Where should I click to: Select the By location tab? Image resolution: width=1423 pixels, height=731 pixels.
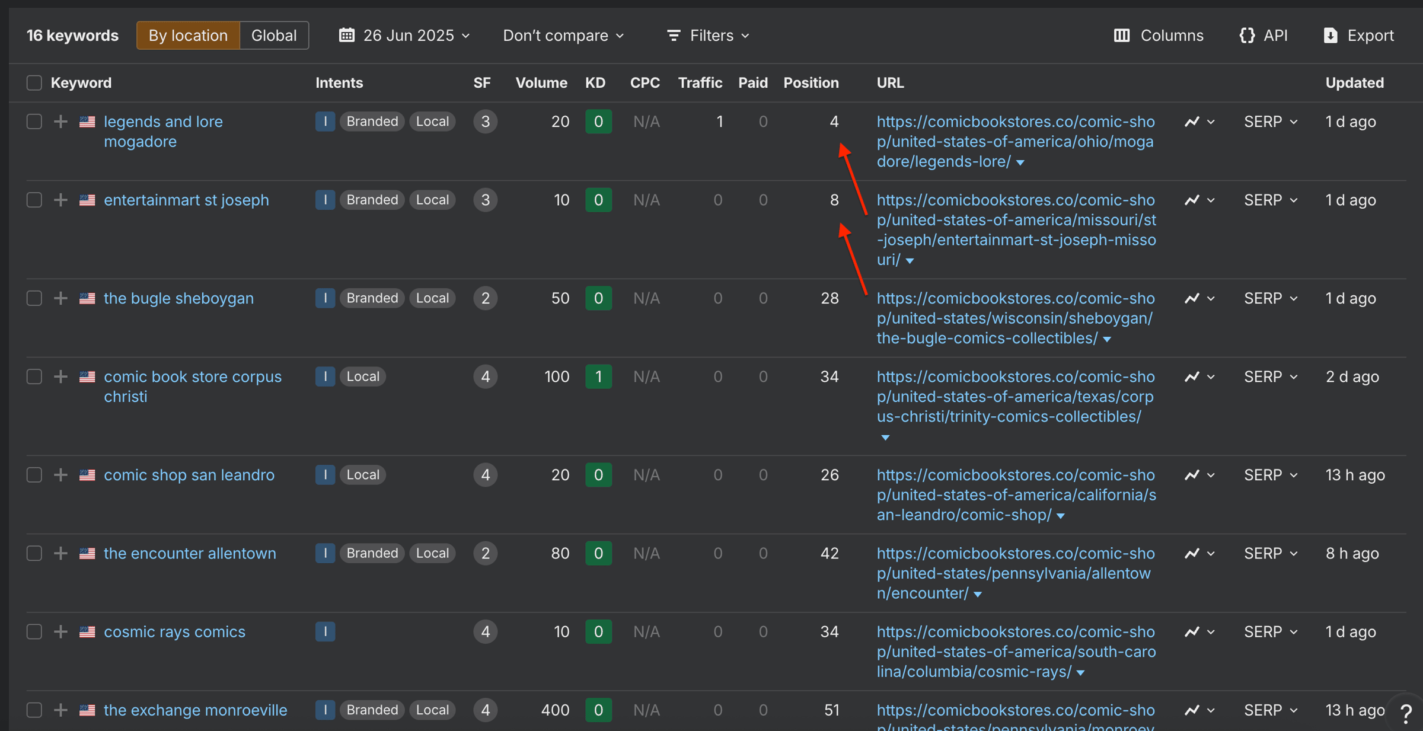tap(188, 36)
